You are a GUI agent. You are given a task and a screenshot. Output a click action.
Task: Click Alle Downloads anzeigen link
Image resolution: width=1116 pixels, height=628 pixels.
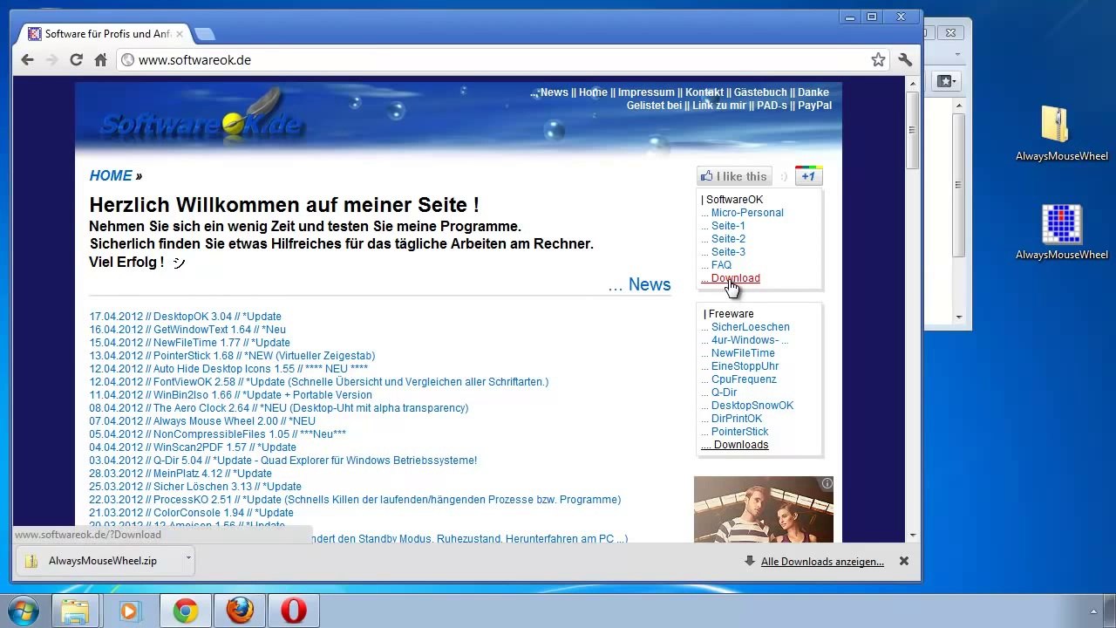point(822,562)
